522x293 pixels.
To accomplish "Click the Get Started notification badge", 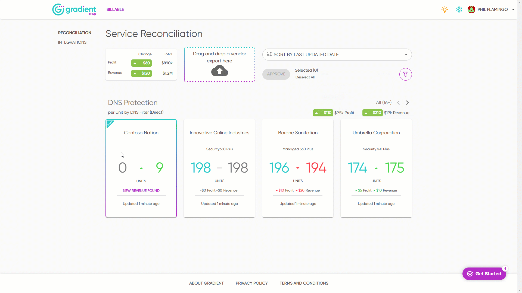I will [x=505, y=269].
